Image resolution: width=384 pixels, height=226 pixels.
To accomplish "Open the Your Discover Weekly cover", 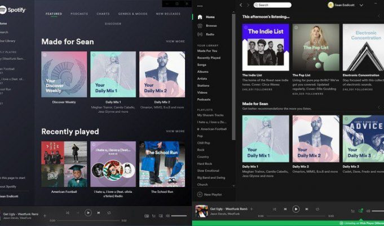I will click(x=64, y=74).
